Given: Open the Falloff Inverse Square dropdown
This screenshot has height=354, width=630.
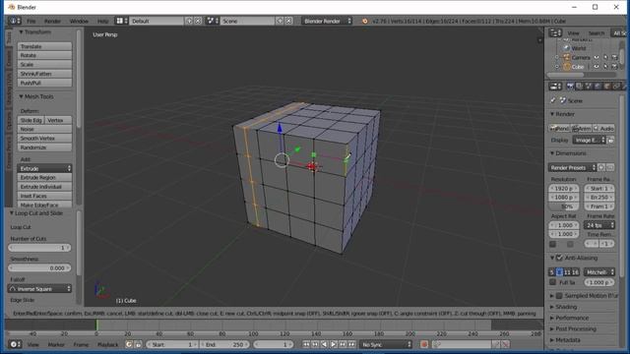Looking at the screenshot, I should [x=39, y=288].
